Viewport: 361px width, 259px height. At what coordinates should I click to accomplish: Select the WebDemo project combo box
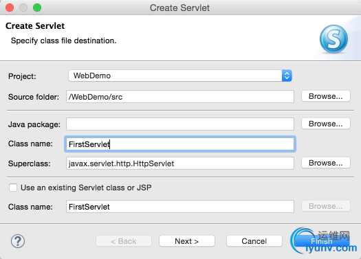pyautogui.click(x=180, y=76)
